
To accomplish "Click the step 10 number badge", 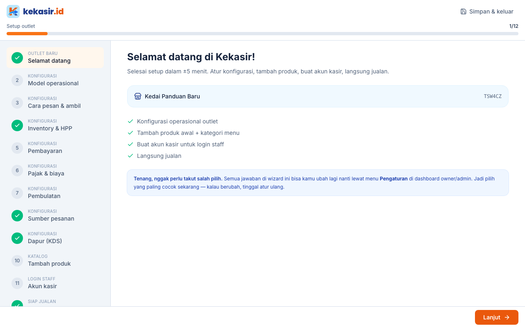I will pos(17,260).
